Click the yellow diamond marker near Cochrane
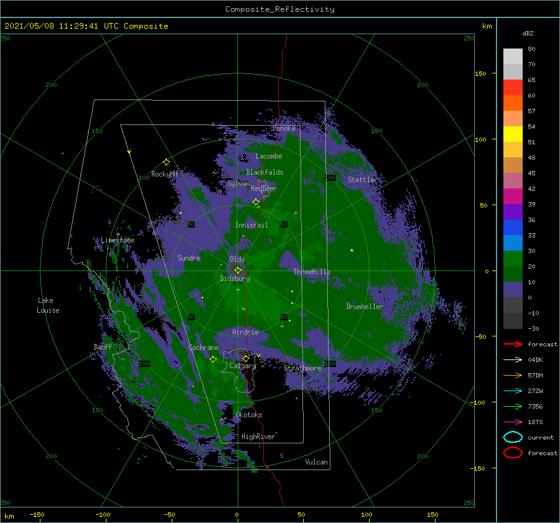 coord(213,359)
